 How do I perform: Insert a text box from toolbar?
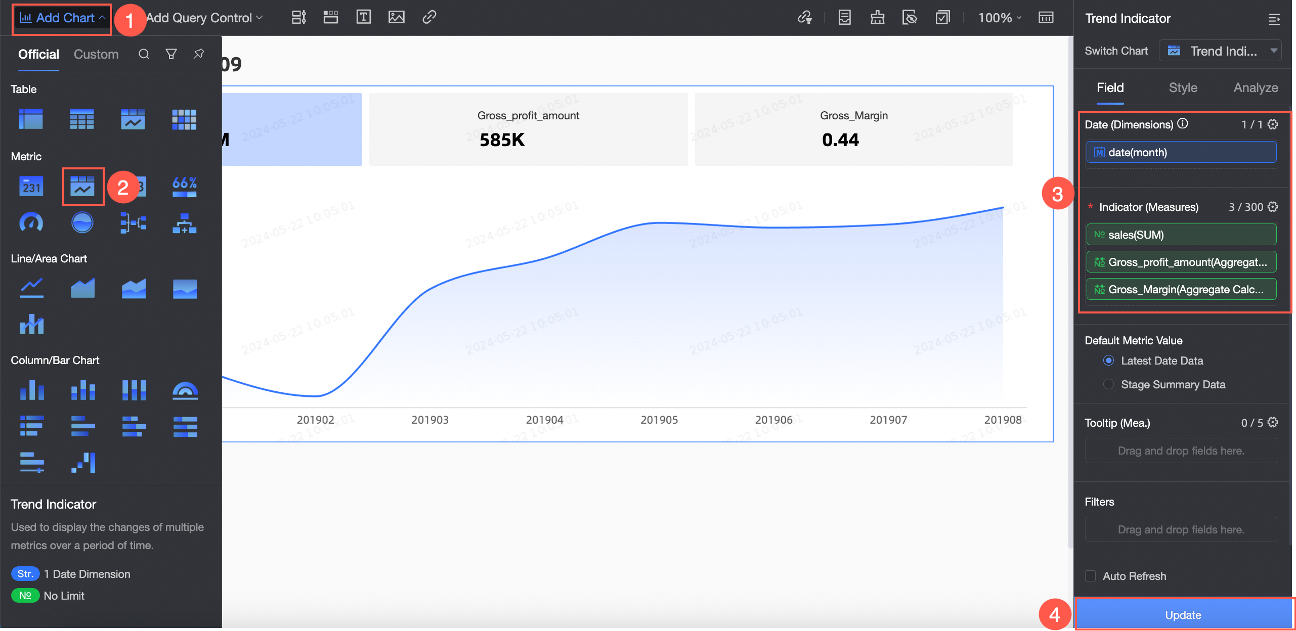(363, 18)
